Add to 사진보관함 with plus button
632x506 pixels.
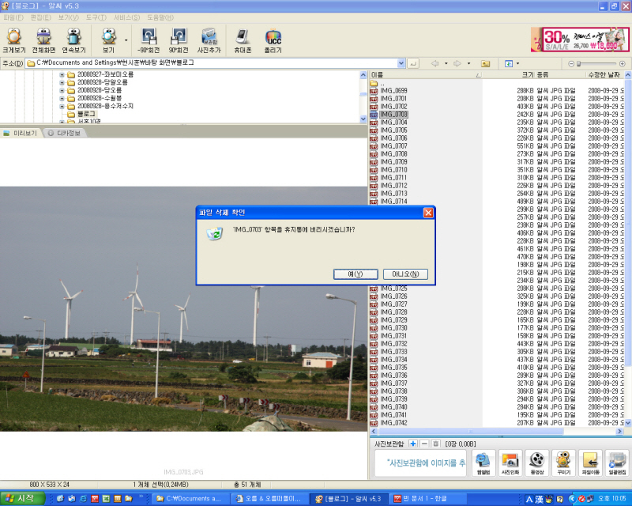click(x=412, y=444)
